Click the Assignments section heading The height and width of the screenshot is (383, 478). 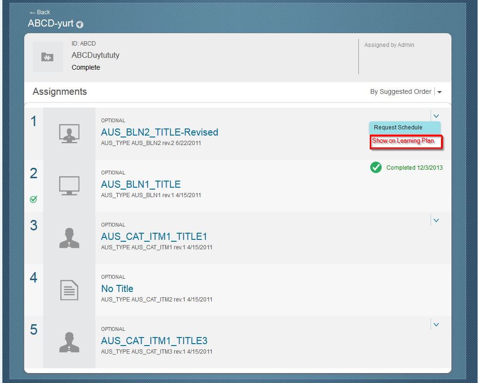(x=60, y=91)
